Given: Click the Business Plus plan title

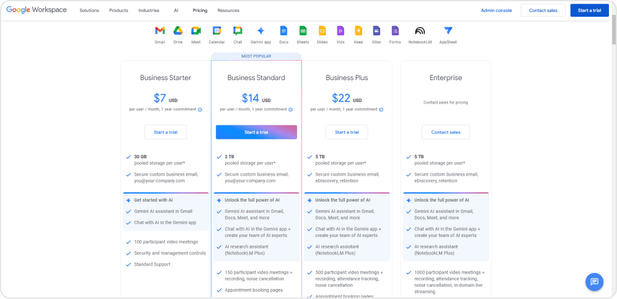Looking at the screenshot, I should pos(347,78).
